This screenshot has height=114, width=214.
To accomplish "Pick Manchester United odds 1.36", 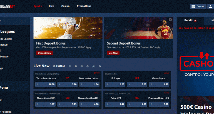I will click(89, 85).
